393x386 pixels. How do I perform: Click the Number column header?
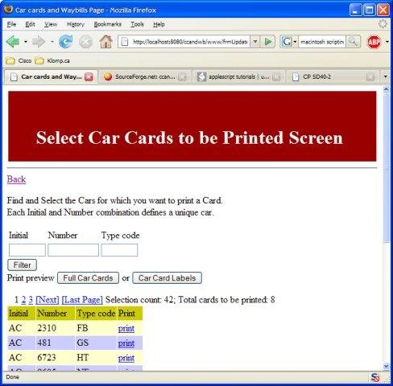(56, 314)
